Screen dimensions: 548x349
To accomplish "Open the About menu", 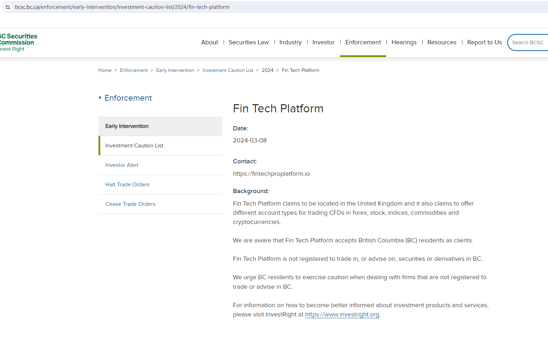I will coord(209,43).
